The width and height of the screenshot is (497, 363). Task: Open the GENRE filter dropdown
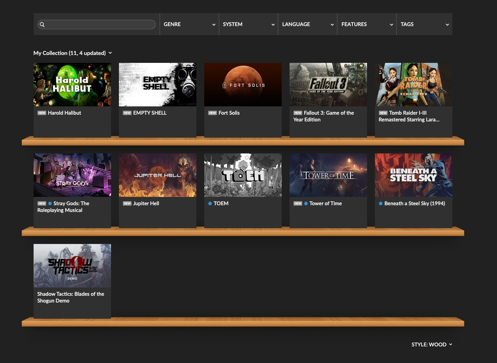tap(189, 24)
